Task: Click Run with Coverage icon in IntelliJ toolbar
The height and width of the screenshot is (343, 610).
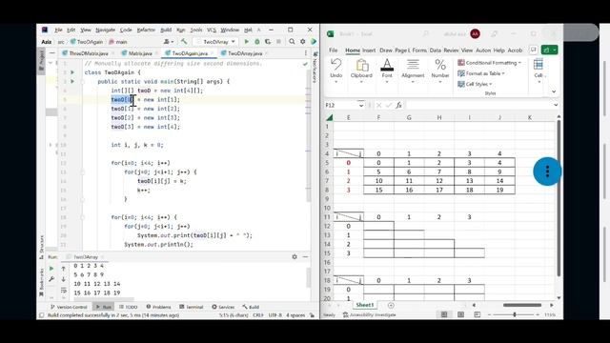Action: (x=268, y=42)
